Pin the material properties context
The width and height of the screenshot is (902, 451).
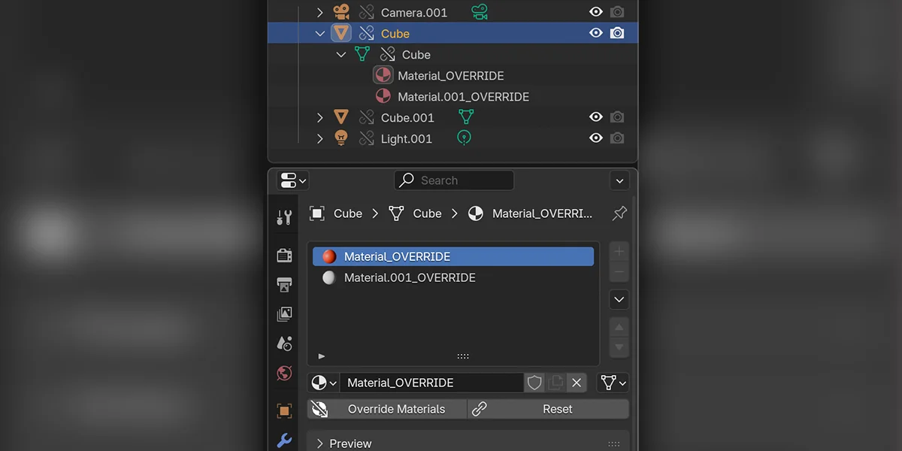(x=619, y=213)
